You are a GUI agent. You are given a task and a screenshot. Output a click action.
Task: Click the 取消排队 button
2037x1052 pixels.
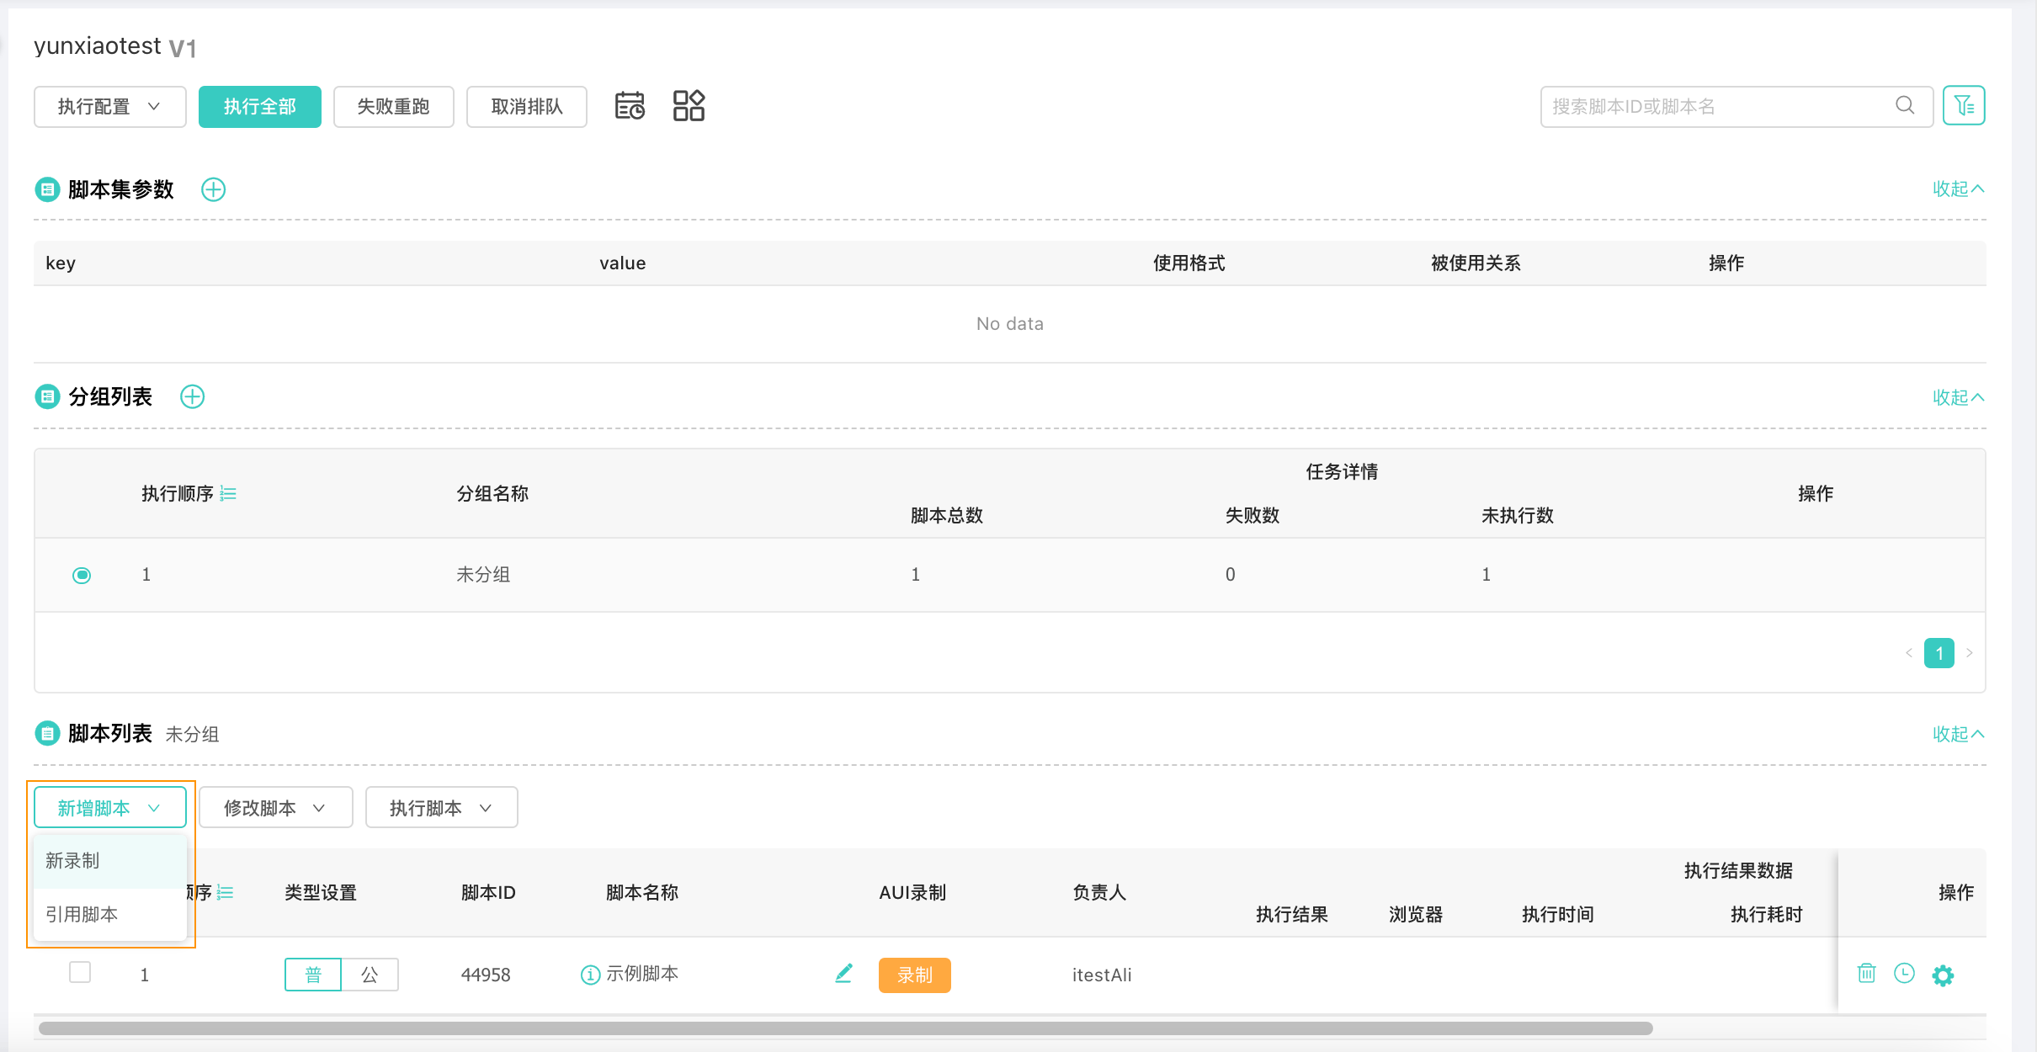click(x=527, y=107)
